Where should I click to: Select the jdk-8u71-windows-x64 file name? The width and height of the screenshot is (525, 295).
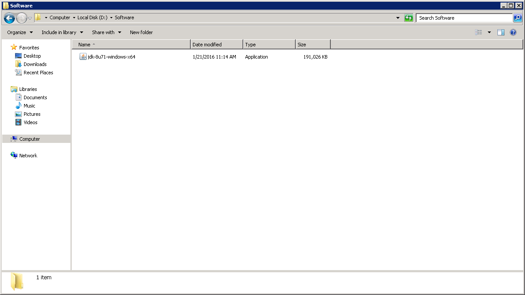pos(112,57)
